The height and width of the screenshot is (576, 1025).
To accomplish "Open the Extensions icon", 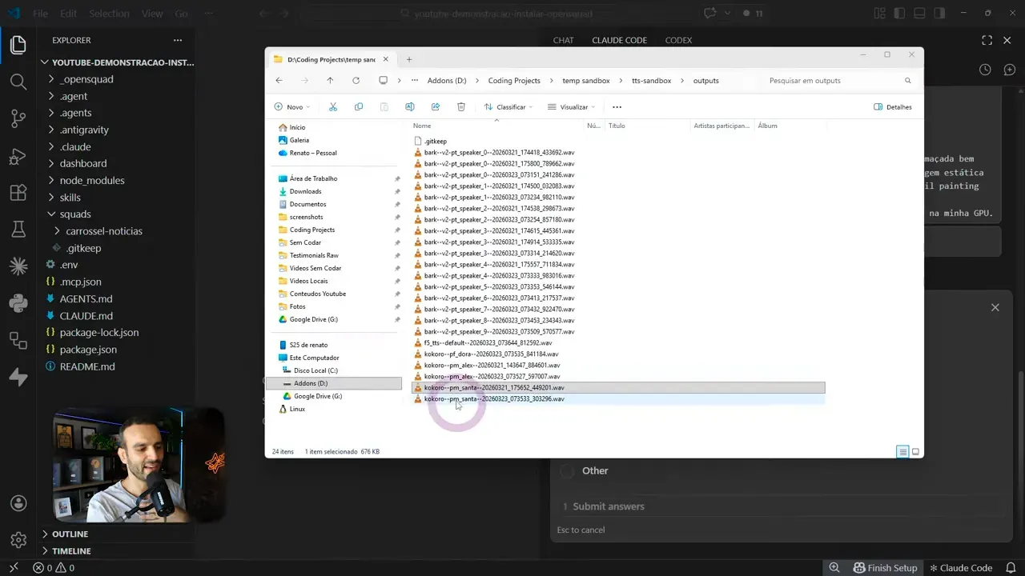I will point(18,193).
